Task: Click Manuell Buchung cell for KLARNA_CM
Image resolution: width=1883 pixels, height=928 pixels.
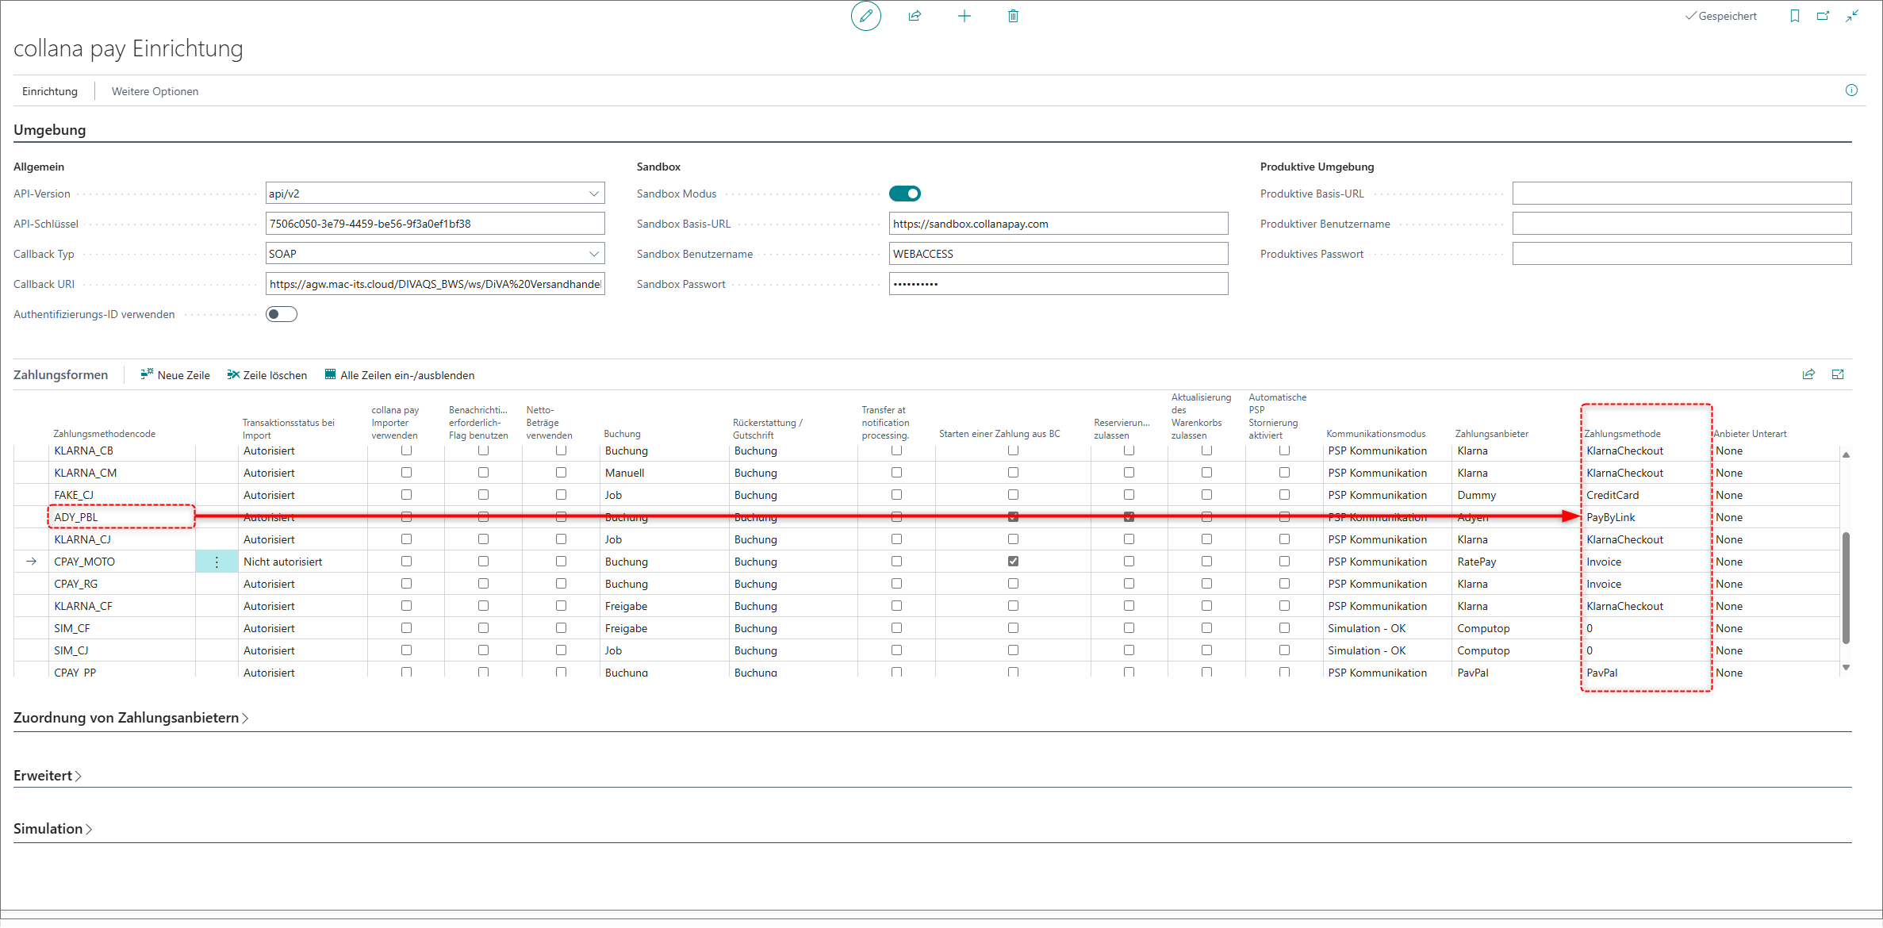Action: [664, 473]
